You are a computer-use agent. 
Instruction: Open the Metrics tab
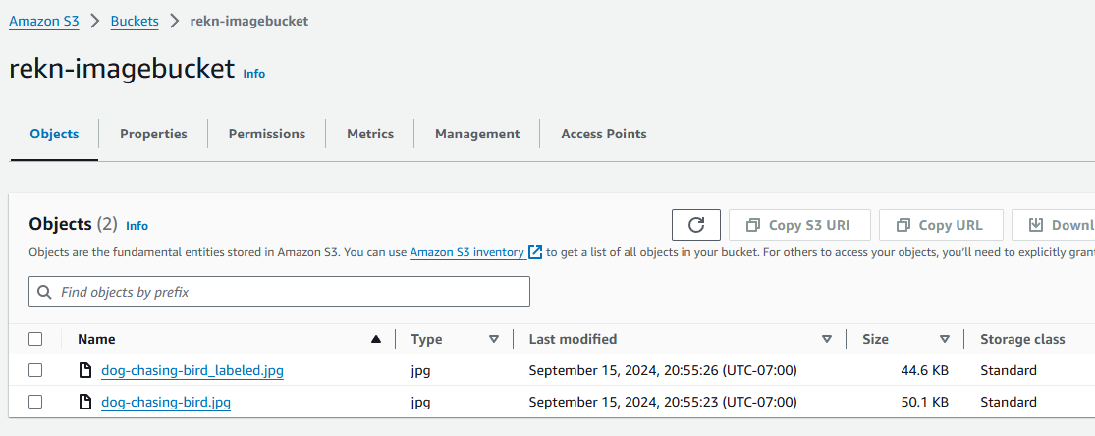click(370, 134)
